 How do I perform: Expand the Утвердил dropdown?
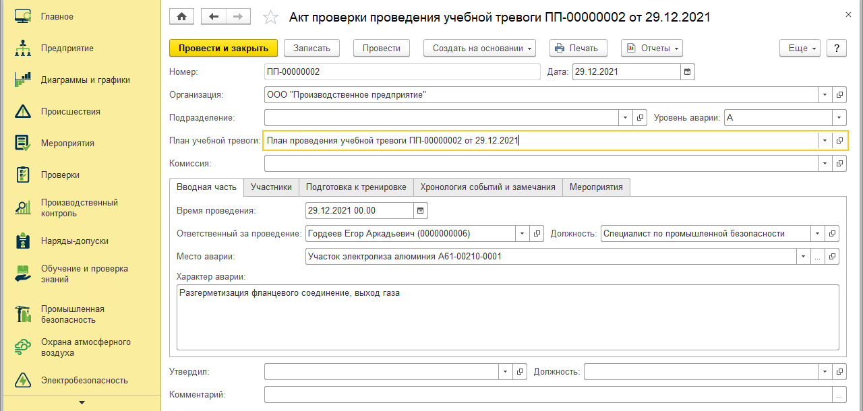point(506,371)
